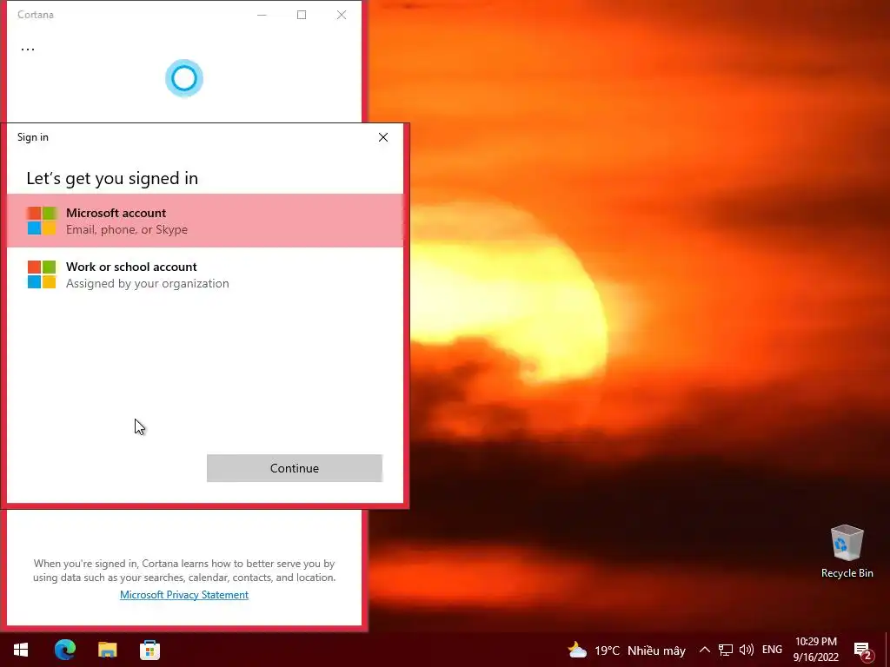The height and width of the screenshot is (667, 890).
Task: Click the Cortana window title text
Action: (x=35, y=15)
